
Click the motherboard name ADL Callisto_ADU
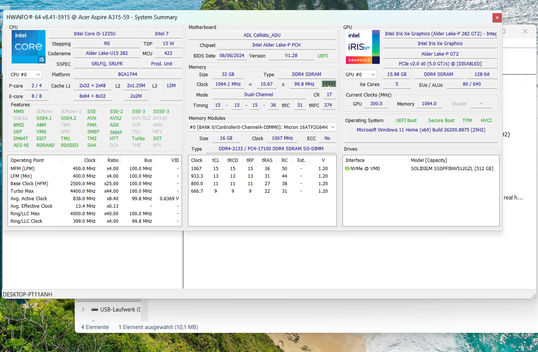[x=262, y=35]
